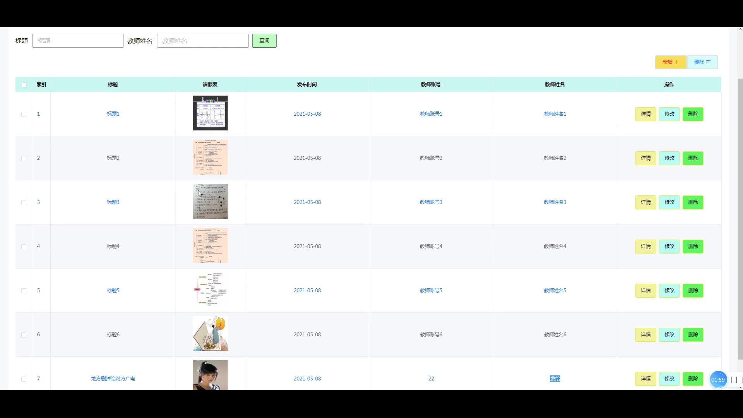Click 删除 for 标题6 row
743x418 pixels.
click(693, 334)
